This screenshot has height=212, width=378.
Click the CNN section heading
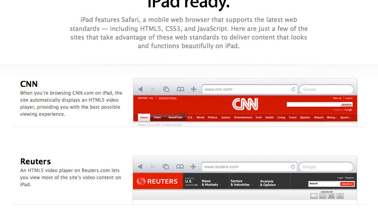coord(29,84)
